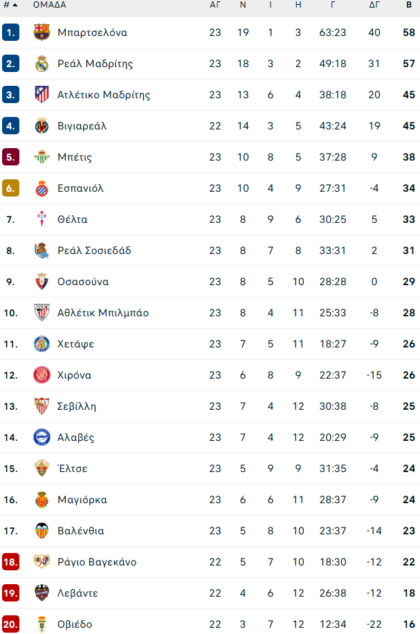Click the Rayo Vallecano crest icon
Viewport: 420px width, 634px height.
pos(42,562)
